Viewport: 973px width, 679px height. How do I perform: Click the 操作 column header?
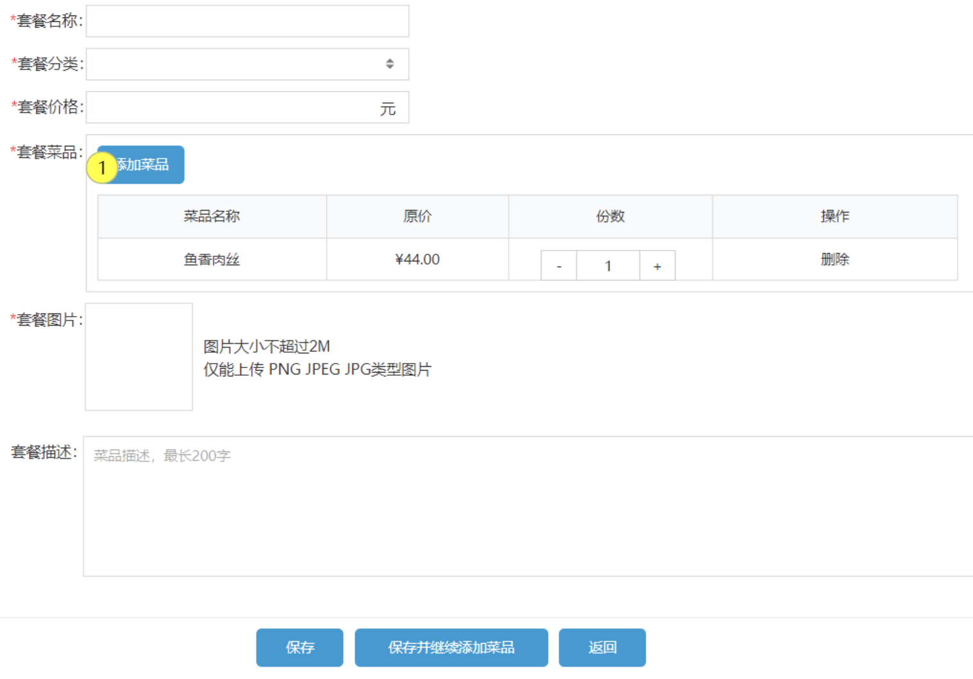click(835, 216)
